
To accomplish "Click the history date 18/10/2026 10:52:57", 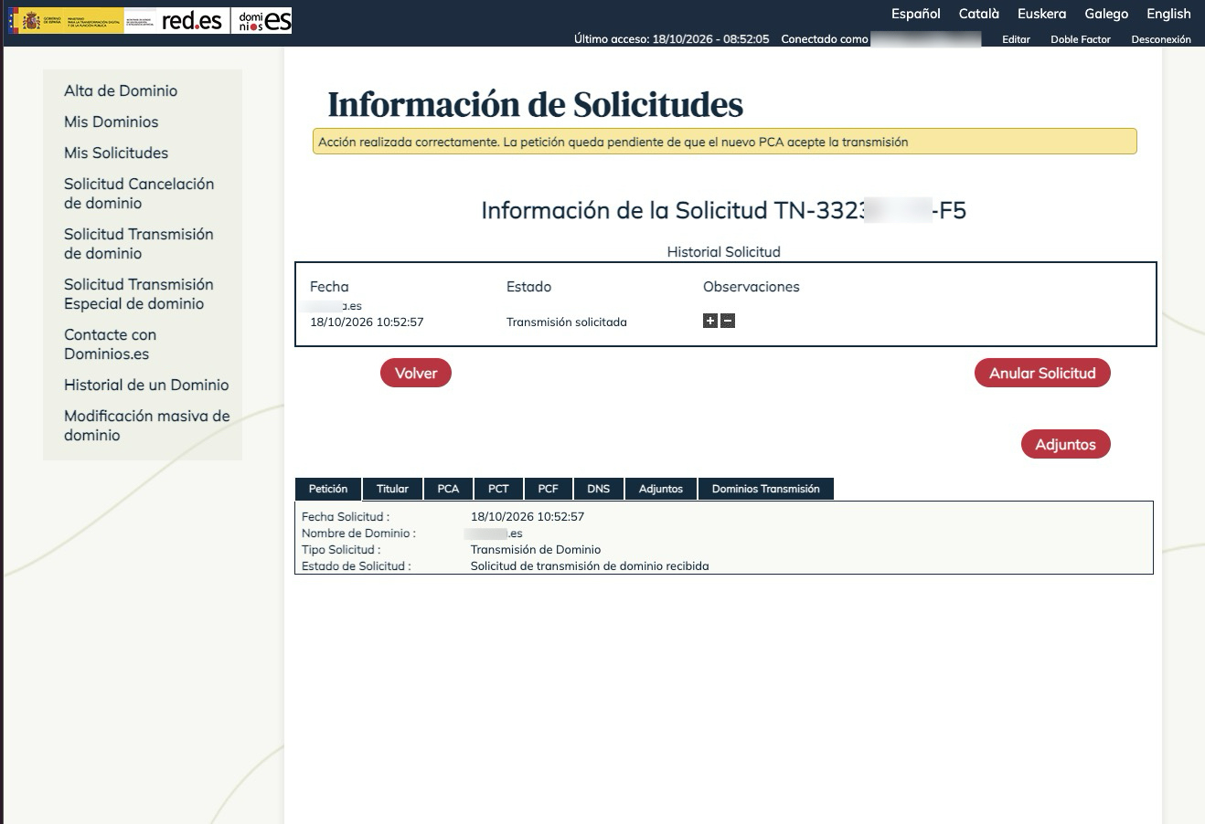I will pos(367,322).
